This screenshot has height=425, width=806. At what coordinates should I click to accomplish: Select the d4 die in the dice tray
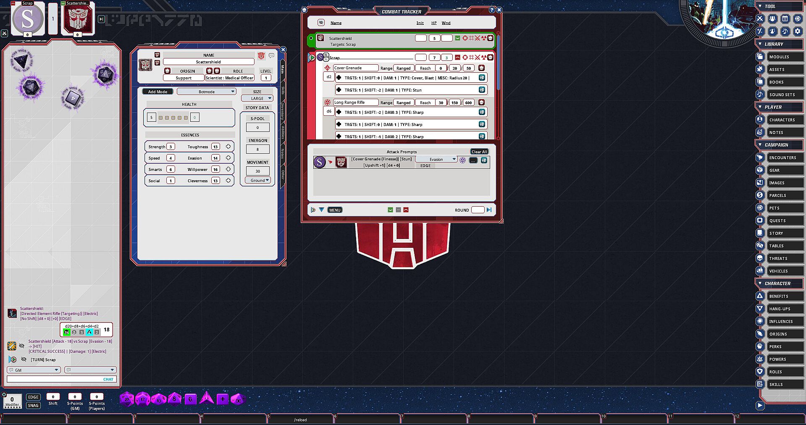[206, 398]
